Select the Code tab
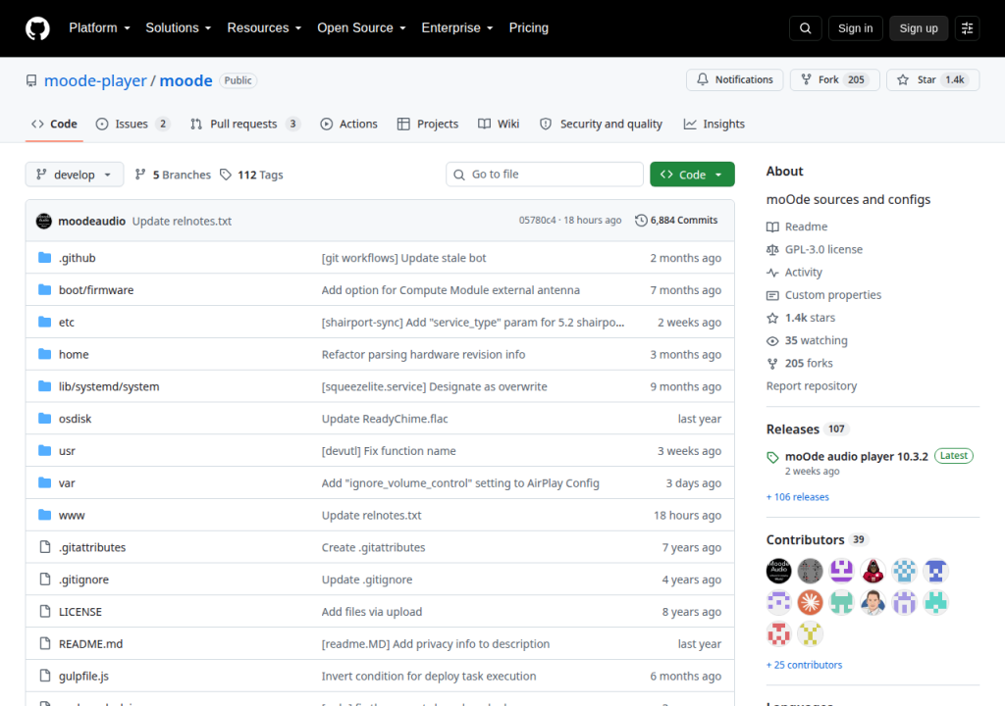The height and width of the screenshot is (706, 1005). [55, 124]
